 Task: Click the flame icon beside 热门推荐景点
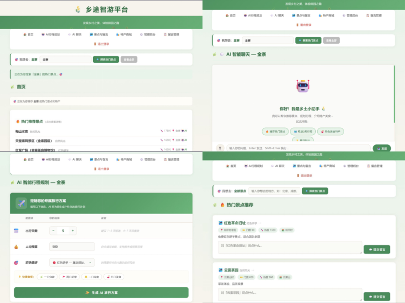coord(18,122)
